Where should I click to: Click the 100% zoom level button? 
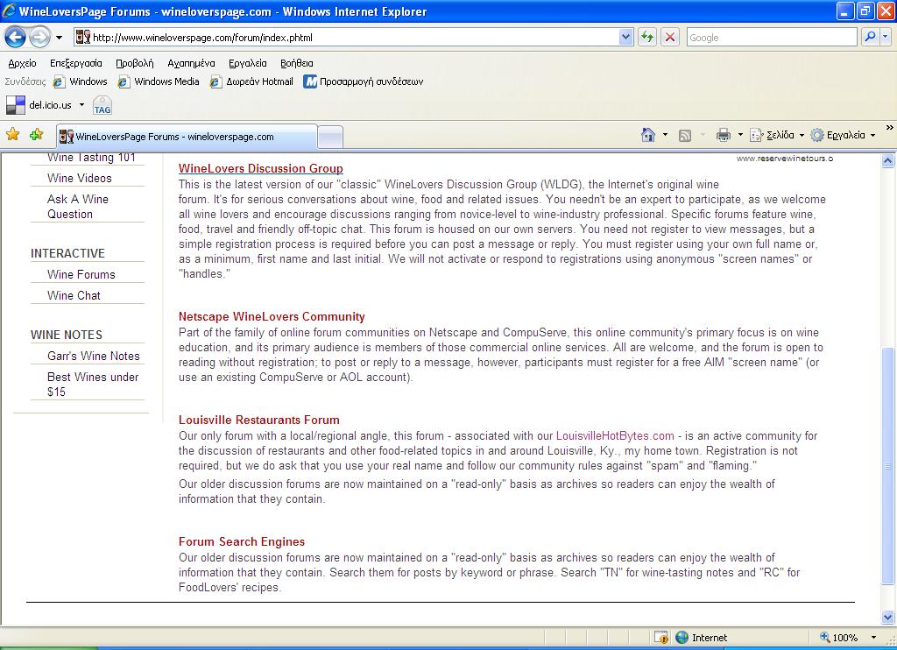click(839, 638)
